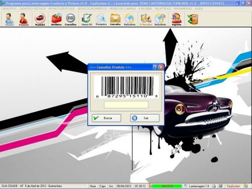Click the Consultar barcode toolbar icon

pyautogui.click(x=71, y=20)
